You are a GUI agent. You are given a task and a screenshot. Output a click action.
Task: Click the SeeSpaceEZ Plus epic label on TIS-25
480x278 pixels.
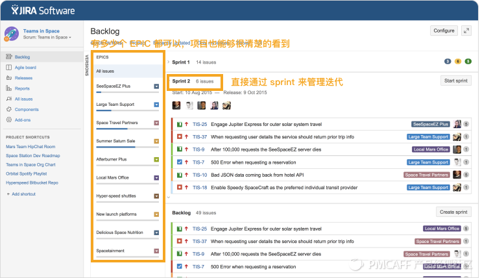pyautogui.click(x=431, y=124)
